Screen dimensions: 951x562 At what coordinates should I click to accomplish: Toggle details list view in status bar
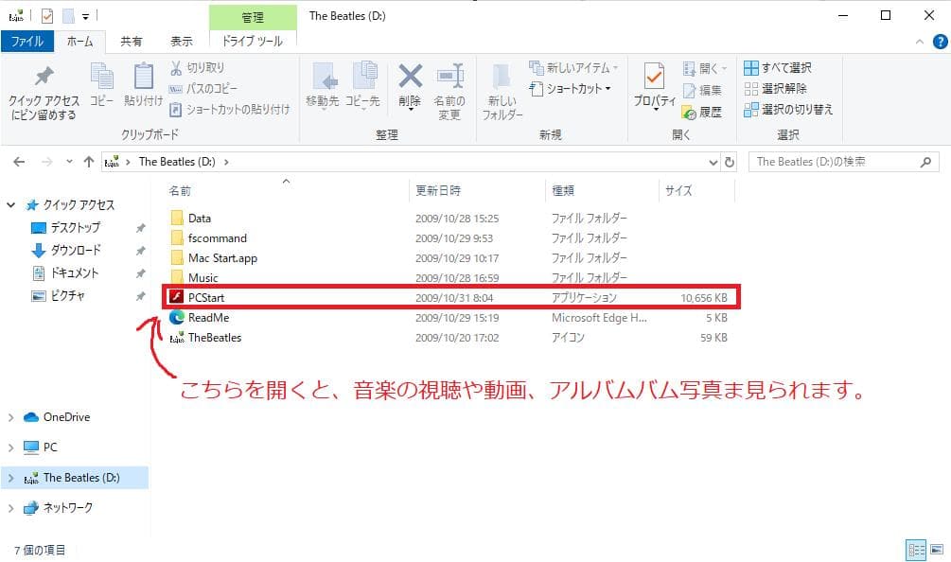tap(916, 550)
